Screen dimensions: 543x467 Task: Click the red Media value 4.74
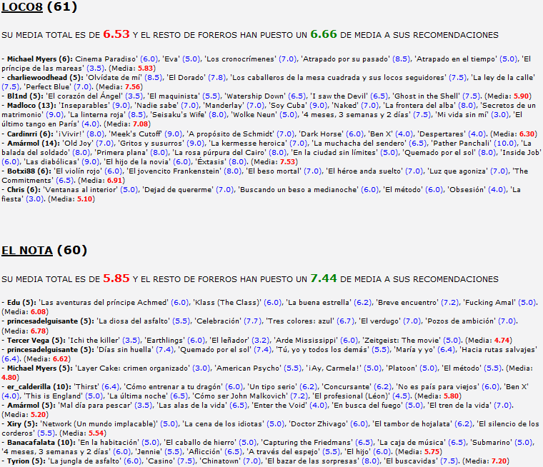[x=502, y=341]
